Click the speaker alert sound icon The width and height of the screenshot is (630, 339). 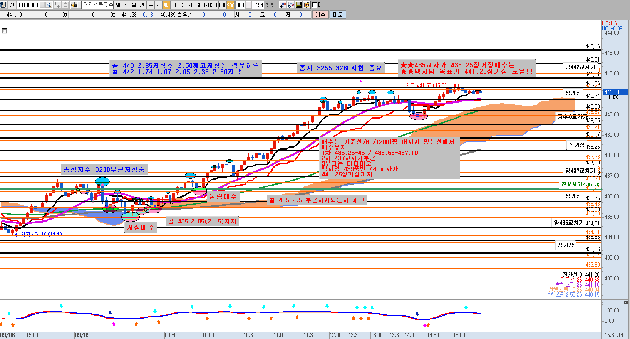click(x=74, y=5)
